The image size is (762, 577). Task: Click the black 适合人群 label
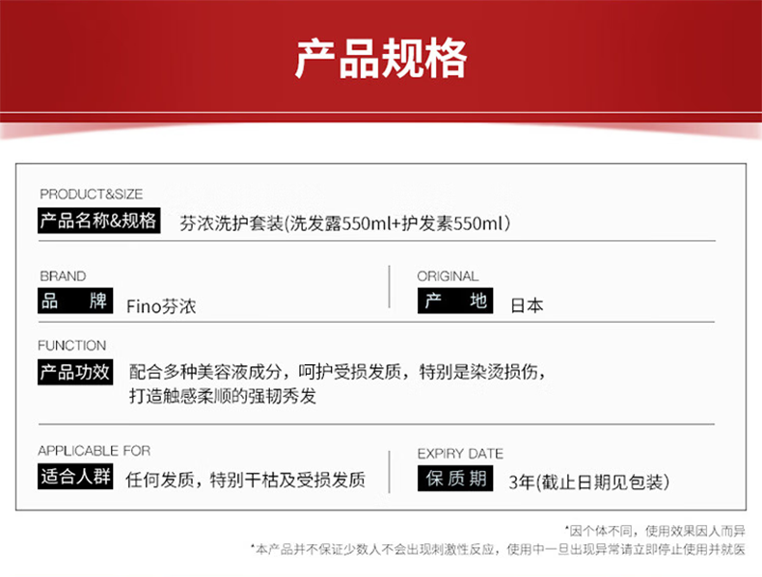(75, 477)
